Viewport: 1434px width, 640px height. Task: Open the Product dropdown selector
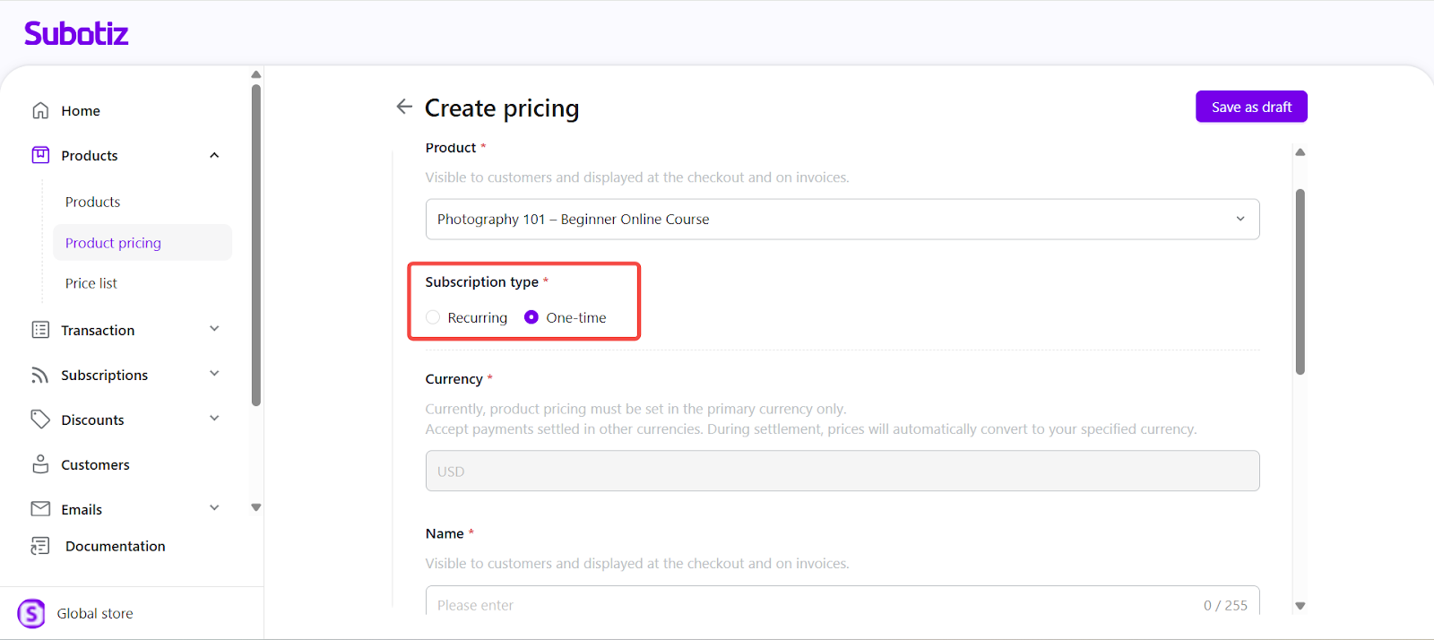(842, 219)
